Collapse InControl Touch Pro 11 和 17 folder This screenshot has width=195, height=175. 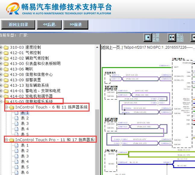(6, 140)
